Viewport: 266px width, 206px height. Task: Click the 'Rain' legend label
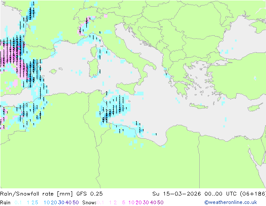pyautogui.click(x=5, y=203)
